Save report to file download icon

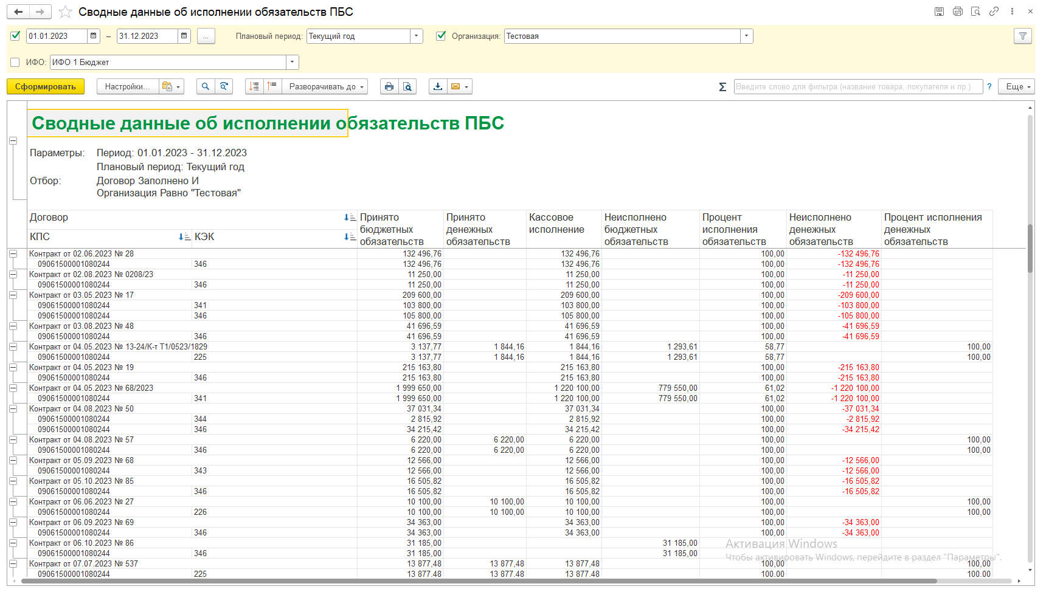pyautogui.click(x=438, y=87)
